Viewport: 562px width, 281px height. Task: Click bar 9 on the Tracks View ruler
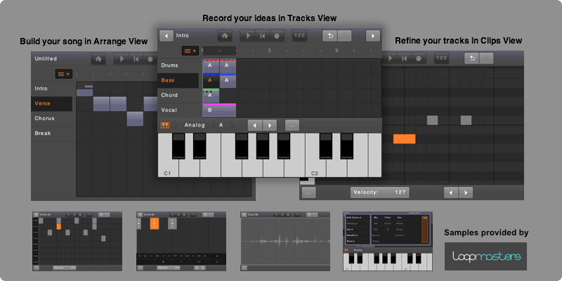(x=336, y=51)
